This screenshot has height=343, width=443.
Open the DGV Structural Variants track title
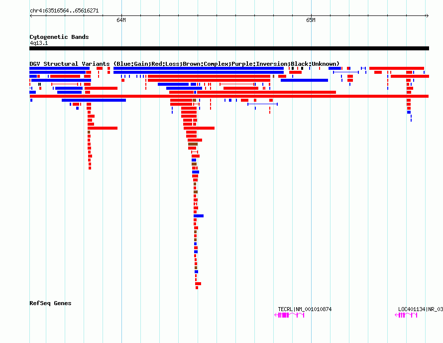point(184,64)
